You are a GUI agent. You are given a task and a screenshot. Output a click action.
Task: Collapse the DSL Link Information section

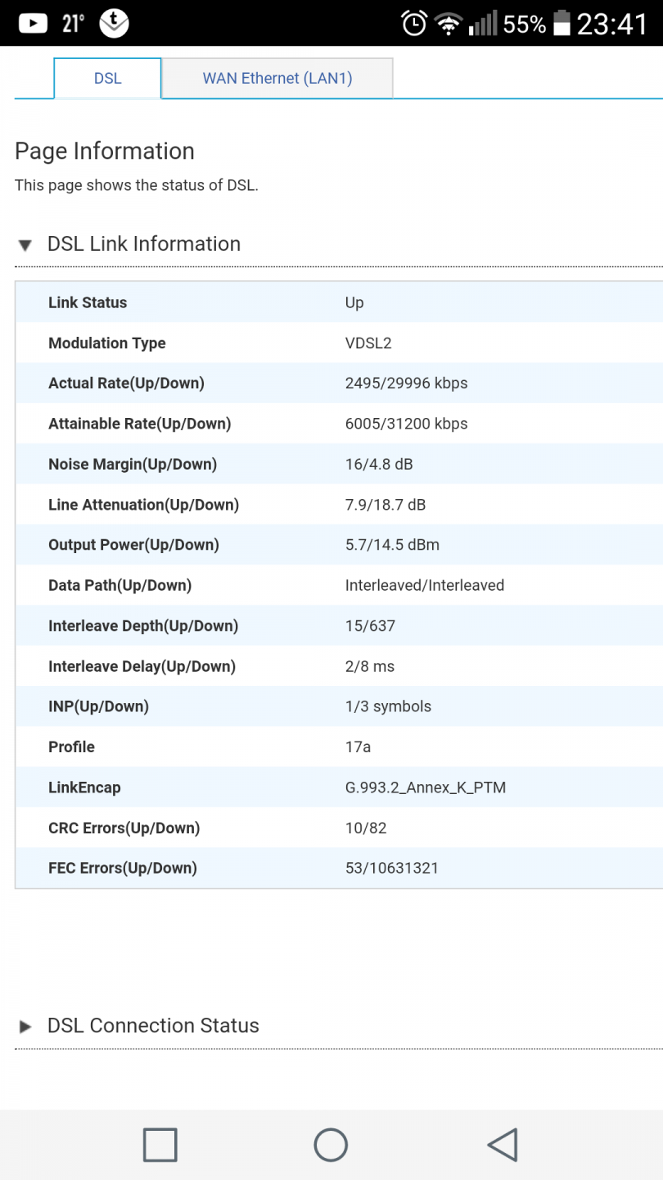(144, 244)
